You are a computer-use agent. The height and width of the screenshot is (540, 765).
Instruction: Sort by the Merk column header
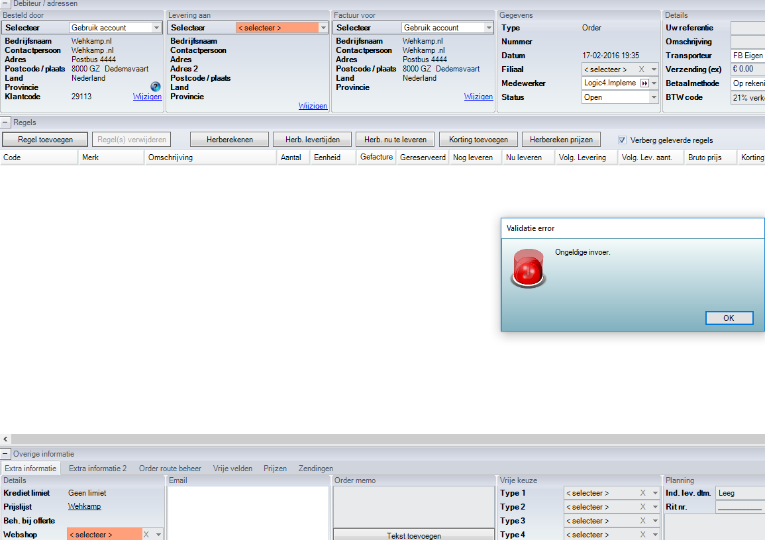(111, 157)
